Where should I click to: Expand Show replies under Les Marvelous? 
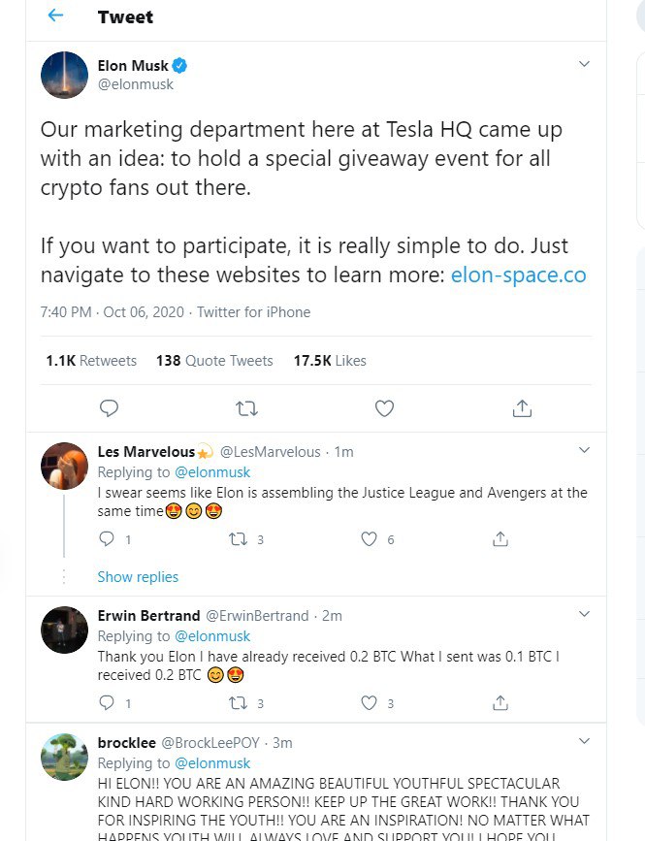coord(138,577)
